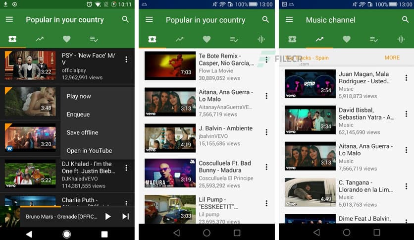Open favorites heart tab in middle screen
This screenshot has height=240, width=414.
click(207, 39)
